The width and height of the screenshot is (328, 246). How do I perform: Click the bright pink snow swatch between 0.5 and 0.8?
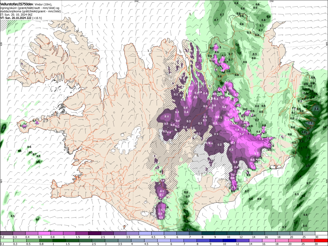(44, 233)
